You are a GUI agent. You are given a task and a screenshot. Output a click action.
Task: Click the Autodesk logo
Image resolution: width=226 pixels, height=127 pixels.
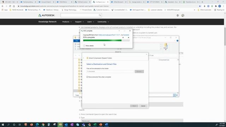(x=47, y=15)
